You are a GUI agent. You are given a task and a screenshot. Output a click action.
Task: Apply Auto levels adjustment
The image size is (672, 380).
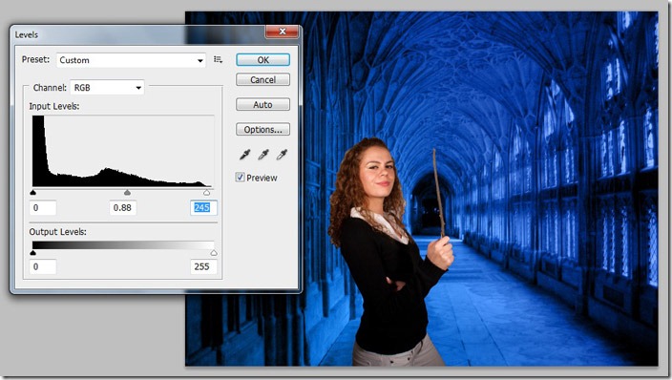click(262, 105)
